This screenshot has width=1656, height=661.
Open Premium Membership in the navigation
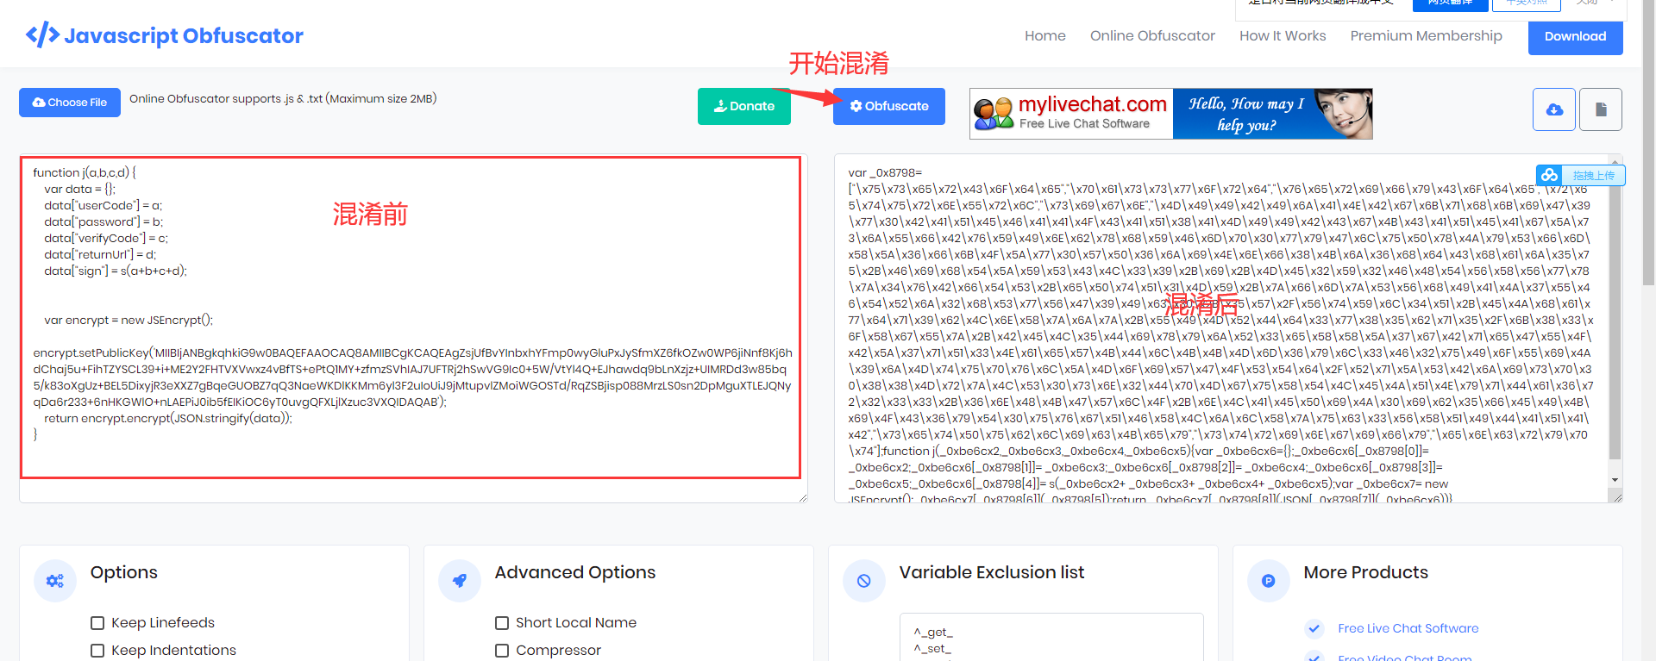click(x=1426, y=35)
